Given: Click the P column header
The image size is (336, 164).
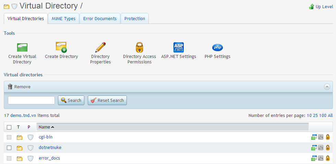Looking at the screenshot, I should (x=29, y=127).
